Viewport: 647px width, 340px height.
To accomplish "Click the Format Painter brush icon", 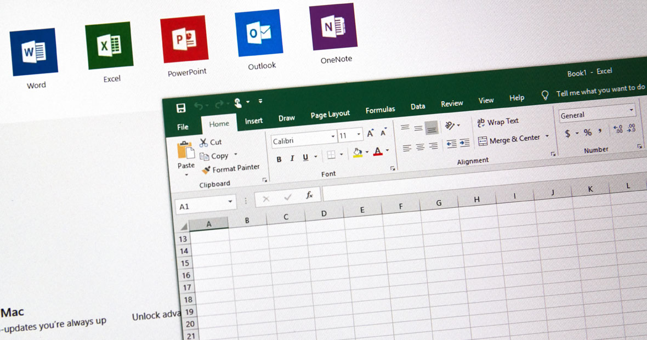I will pyautogui.click(x=206, y=171).
